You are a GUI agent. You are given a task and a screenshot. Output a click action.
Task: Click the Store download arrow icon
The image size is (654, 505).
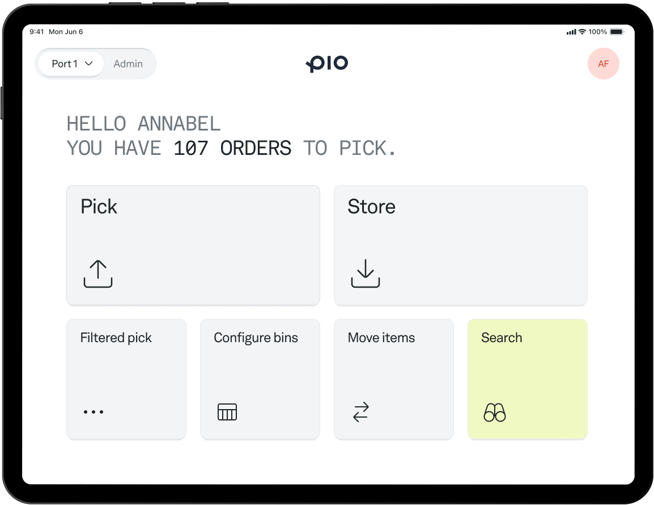point(366,273)
